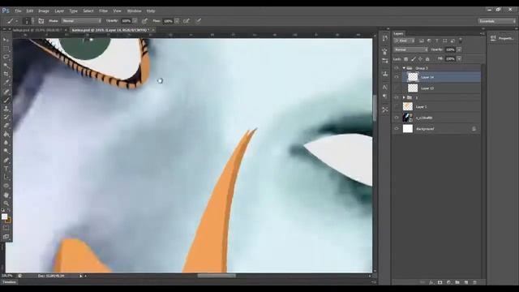
Task: Select the Horizontal Type tool
Action: 6,169
